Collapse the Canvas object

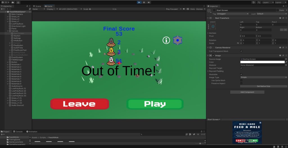point(8,31)
